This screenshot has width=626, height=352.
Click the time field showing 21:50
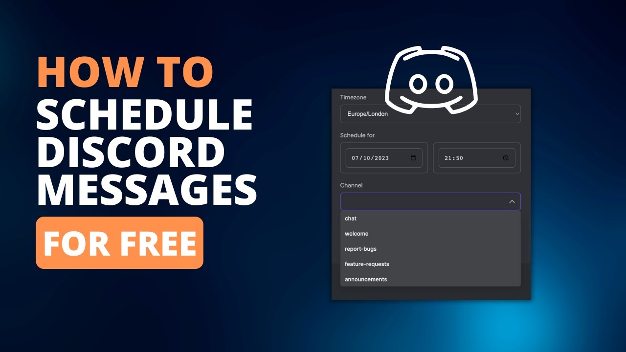coord(477,158)
